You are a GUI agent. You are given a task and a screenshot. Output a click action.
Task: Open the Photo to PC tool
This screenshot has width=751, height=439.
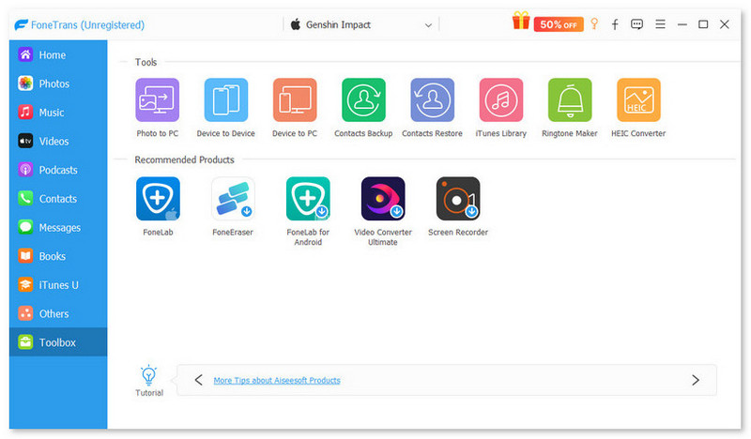(x=157, y=100)
